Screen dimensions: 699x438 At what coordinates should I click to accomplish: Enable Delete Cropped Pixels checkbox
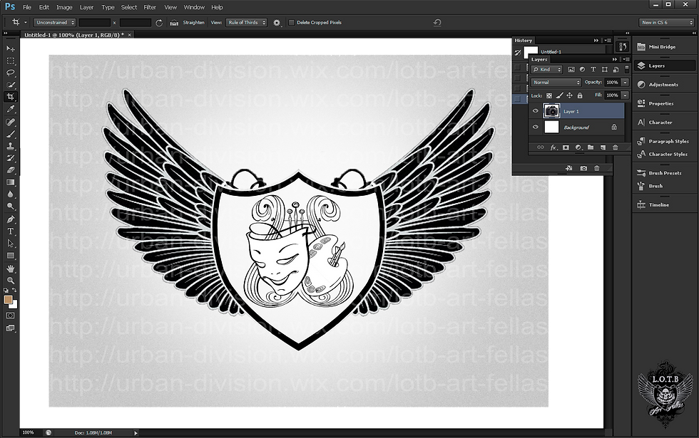tap(292, 23)
